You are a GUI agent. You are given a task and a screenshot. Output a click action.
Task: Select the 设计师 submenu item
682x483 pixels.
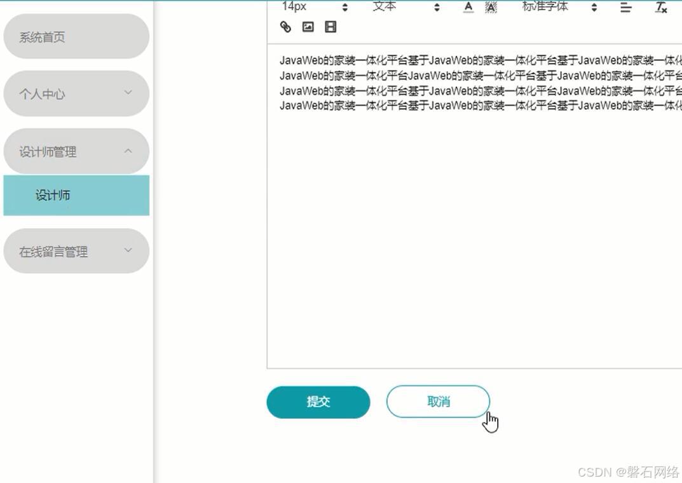76,195
